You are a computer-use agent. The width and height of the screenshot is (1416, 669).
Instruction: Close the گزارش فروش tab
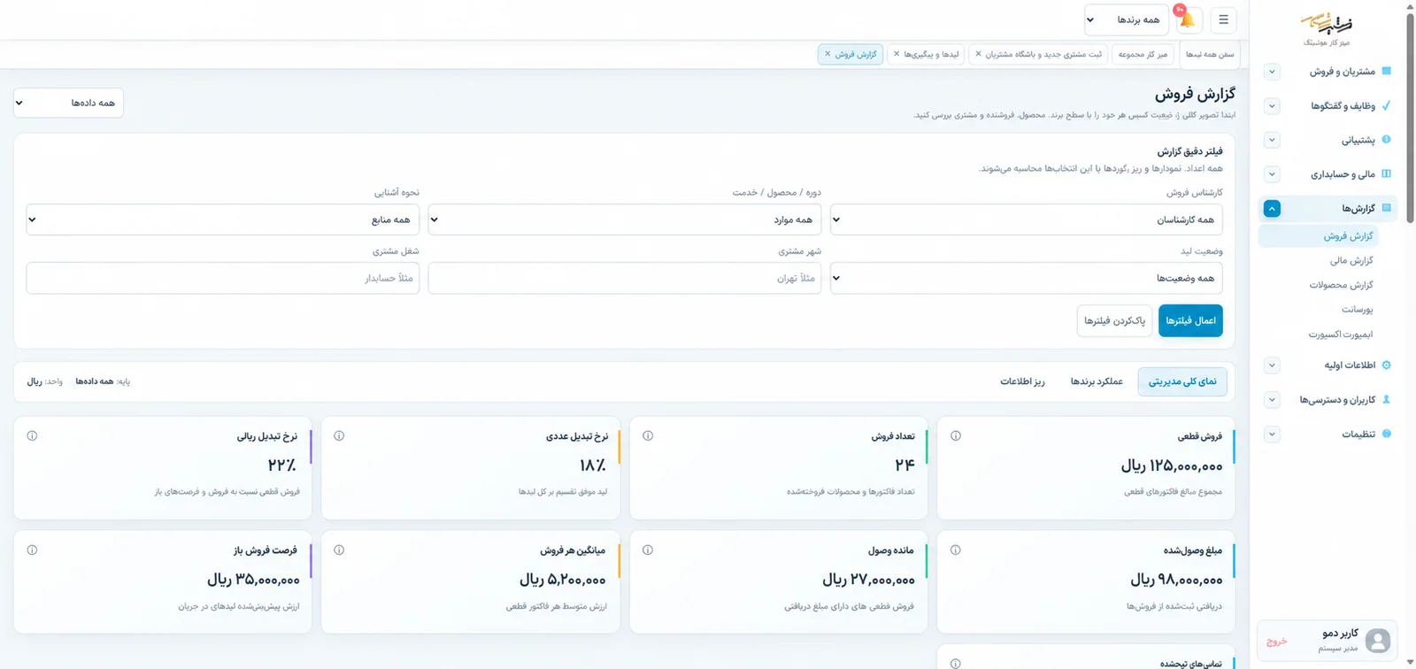pos(827,54)
